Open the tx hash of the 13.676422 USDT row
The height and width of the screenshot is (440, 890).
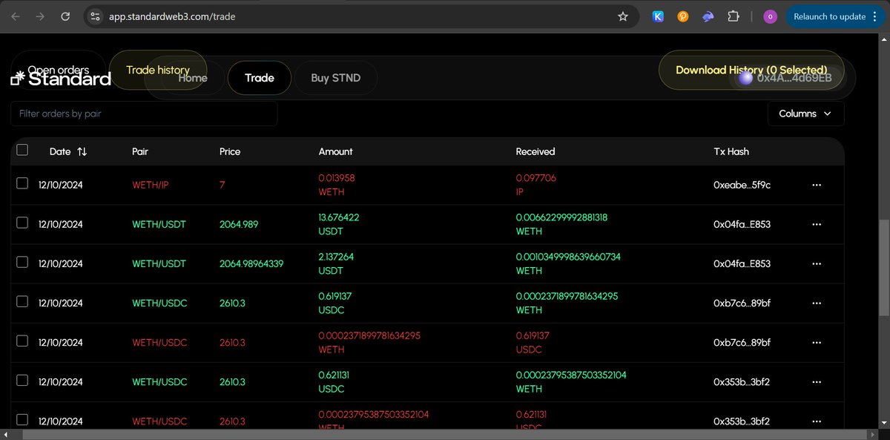742,224
